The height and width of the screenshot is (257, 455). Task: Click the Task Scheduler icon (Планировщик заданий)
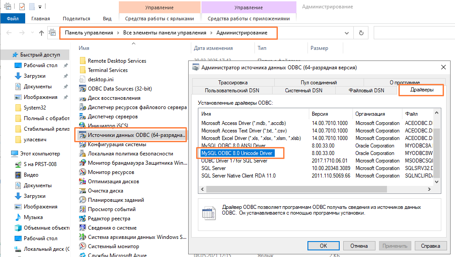[82, 200]
